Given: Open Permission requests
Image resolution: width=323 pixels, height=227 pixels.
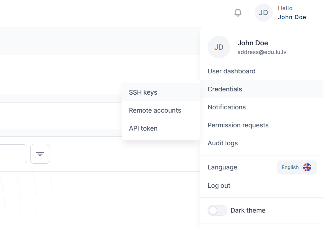Looking at the screenshot, I should tap(238, 125).
